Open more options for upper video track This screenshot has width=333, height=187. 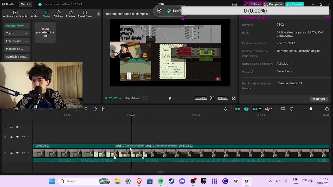pos(29,137)
